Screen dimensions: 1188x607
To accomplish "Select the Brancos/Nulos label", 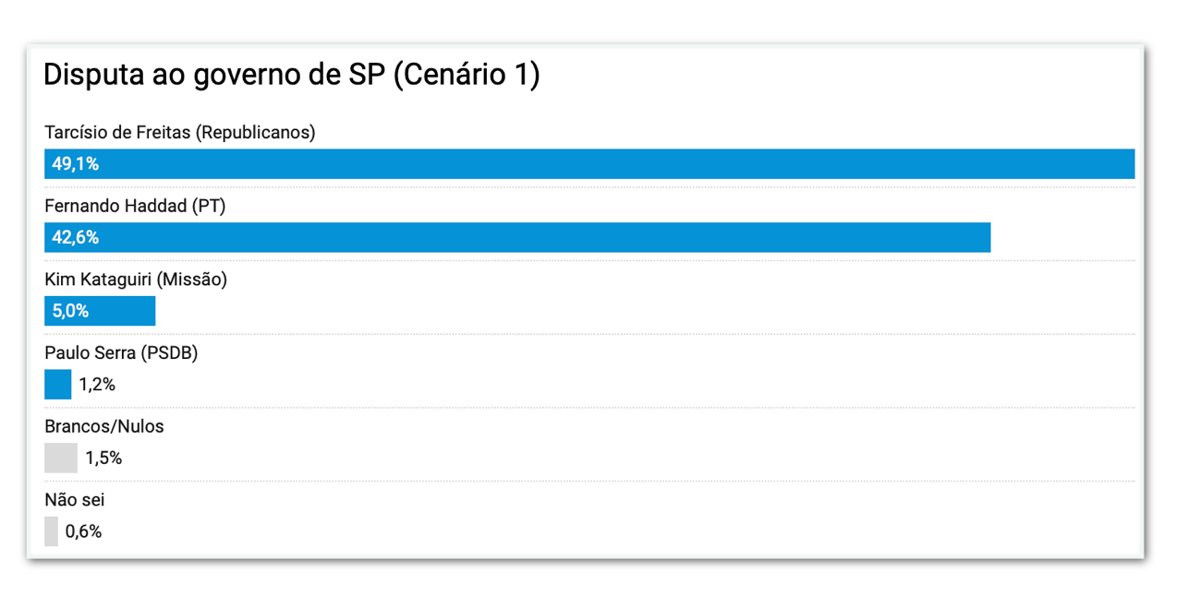I will coord(104,426).
